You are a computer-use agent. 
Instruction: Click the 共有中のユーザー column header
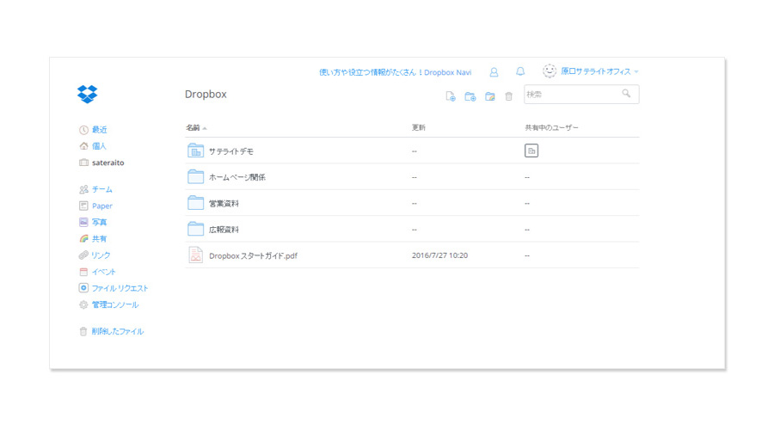pos(551,127)
